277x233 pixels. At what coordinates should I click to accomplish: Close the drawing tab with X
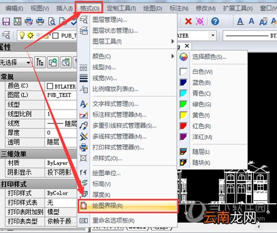tap(187, 45)
